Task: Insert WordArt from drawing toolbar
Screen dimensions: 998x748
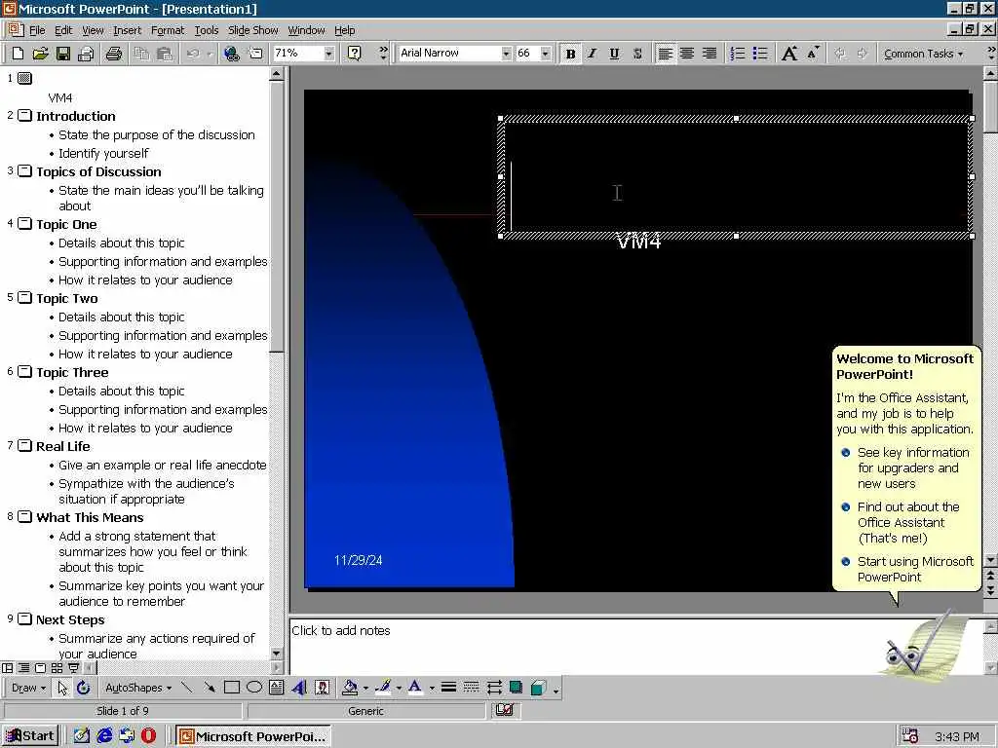Action: pyautogui.click(x=299, y=688)
